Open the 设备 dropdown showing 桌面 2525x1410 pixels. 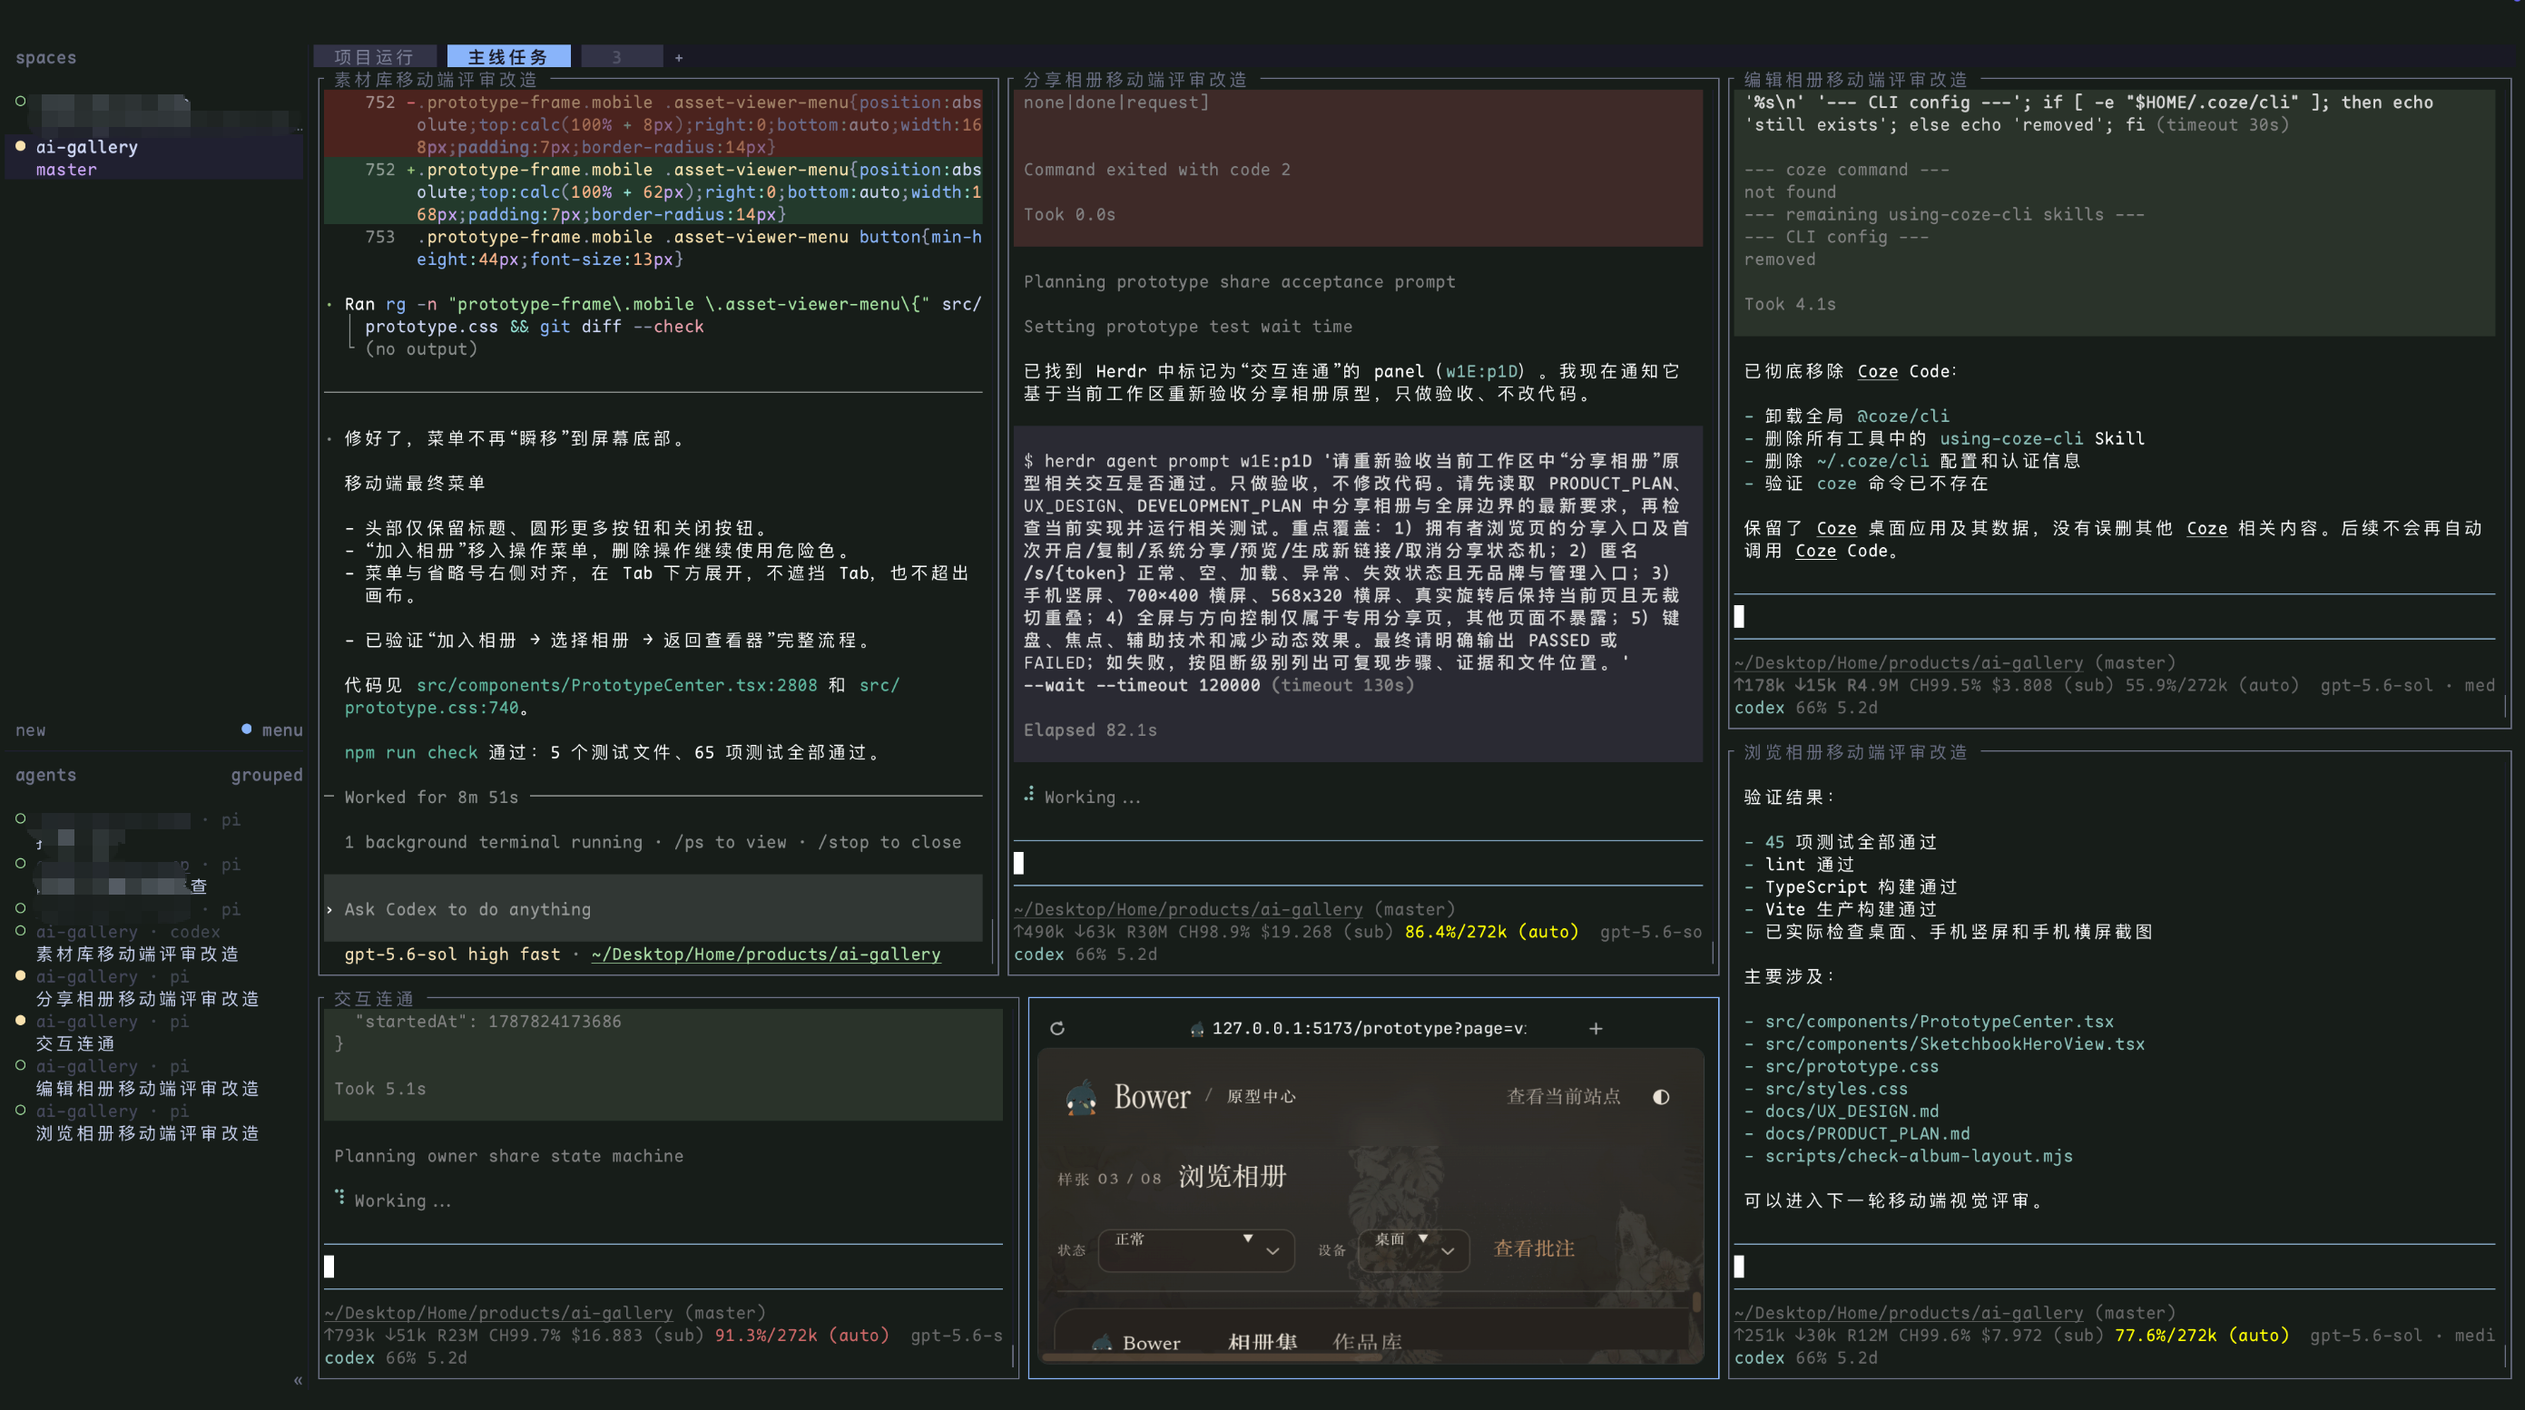coord(1413,1250)
